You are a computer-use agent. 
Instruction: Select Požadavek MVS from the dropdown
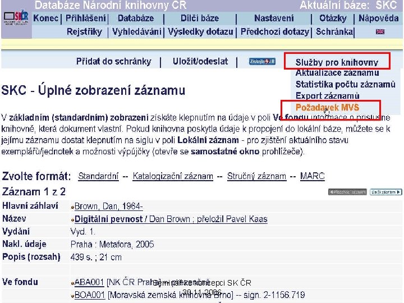pos(327,107)
